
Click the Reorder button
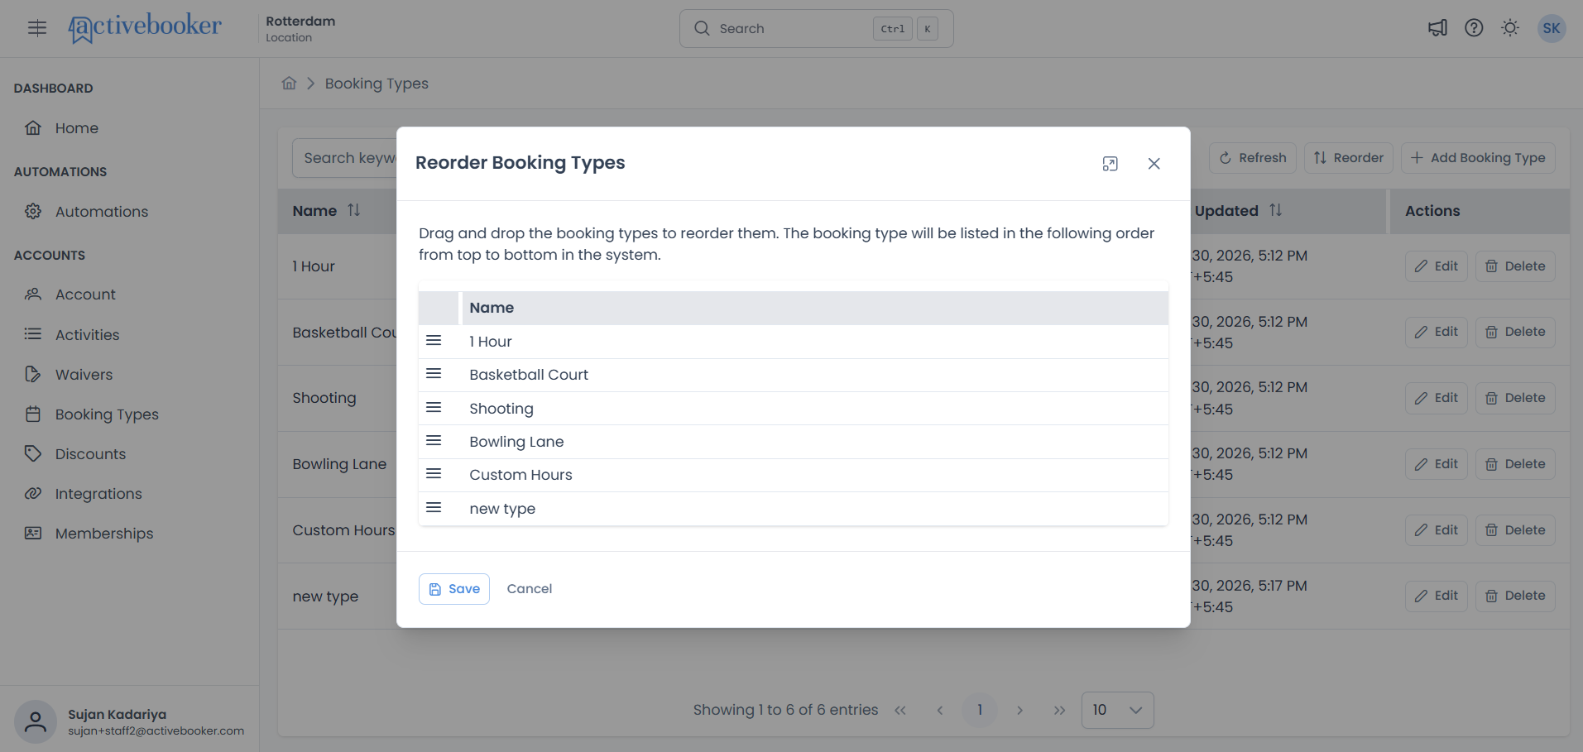tap(1349, 157)
